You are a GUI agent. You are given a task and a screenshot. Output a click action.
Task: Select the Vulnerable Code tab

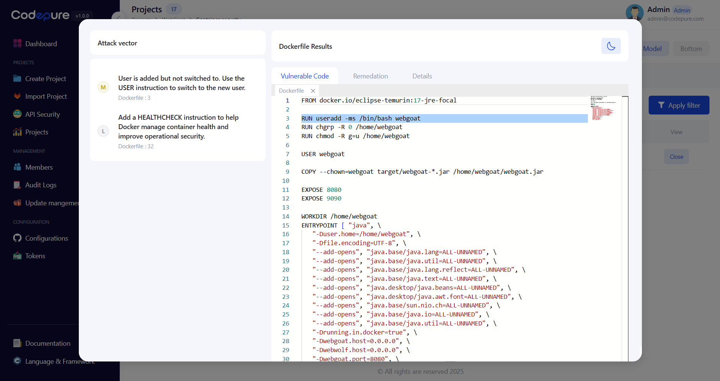(304, 76)
